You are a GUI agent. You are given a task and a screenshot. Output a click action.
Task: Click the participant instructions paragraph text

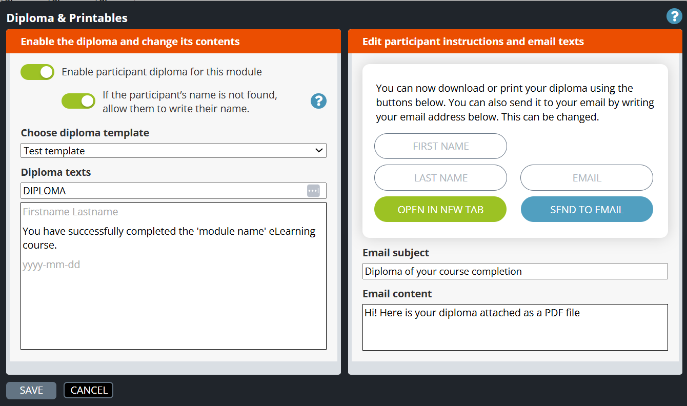coord(515,103)
